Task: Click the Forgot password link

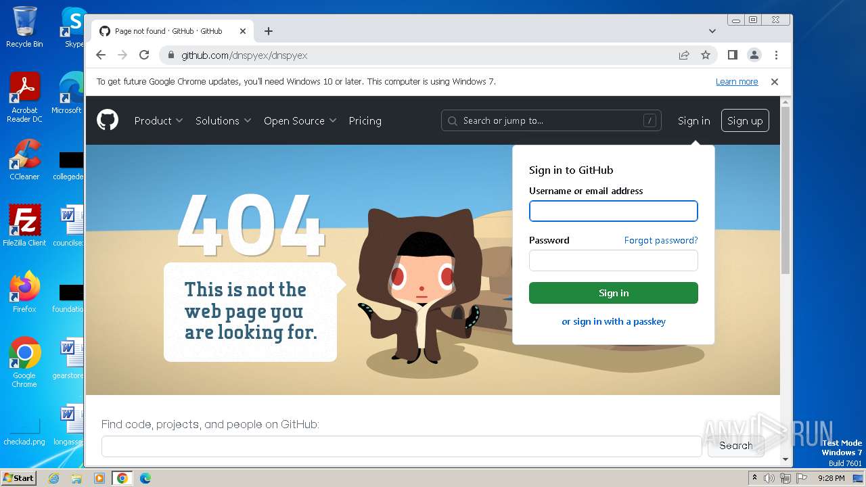Action: (660, 240)
